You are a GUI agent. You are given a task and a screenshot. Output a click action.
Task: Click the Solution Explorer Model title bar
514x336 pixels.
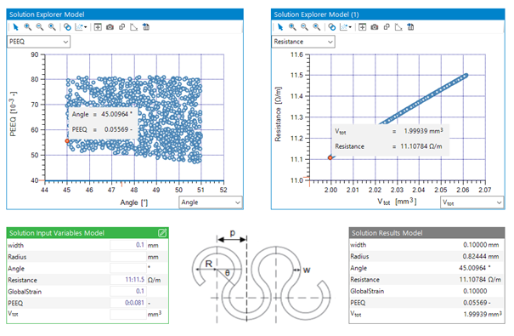click(125, 14)
